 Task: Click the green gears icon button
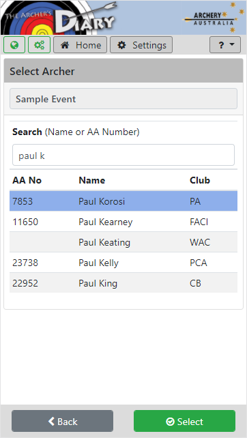point(39,45)
